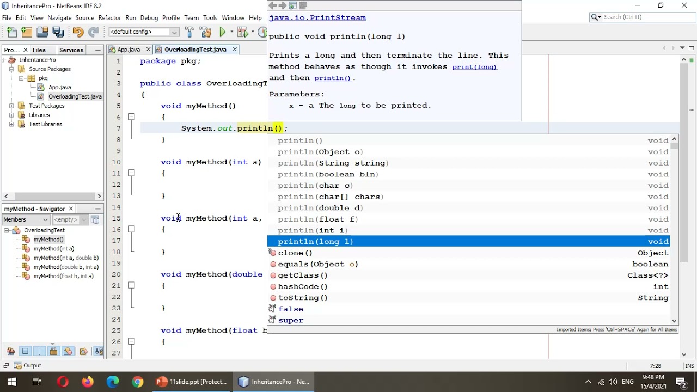Toggle Sort by Name in Navigator
Image resolution: width=697 pixels, height=392 pixels.
[x=99, y=352]
